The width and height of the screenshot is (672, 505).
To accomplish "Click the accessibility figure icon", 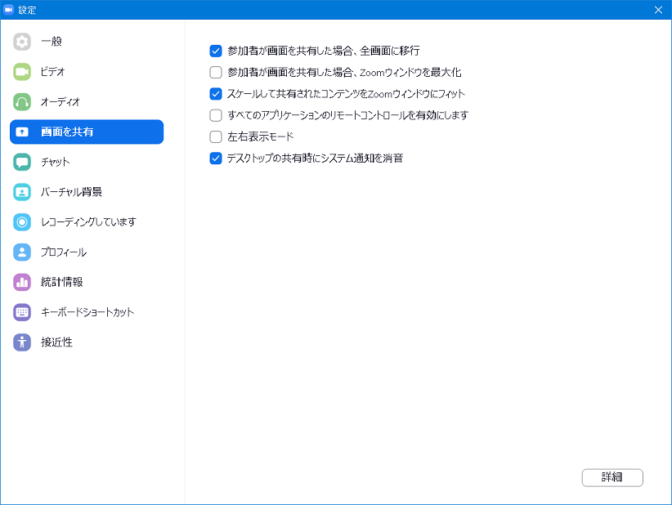I will (22, 342).
